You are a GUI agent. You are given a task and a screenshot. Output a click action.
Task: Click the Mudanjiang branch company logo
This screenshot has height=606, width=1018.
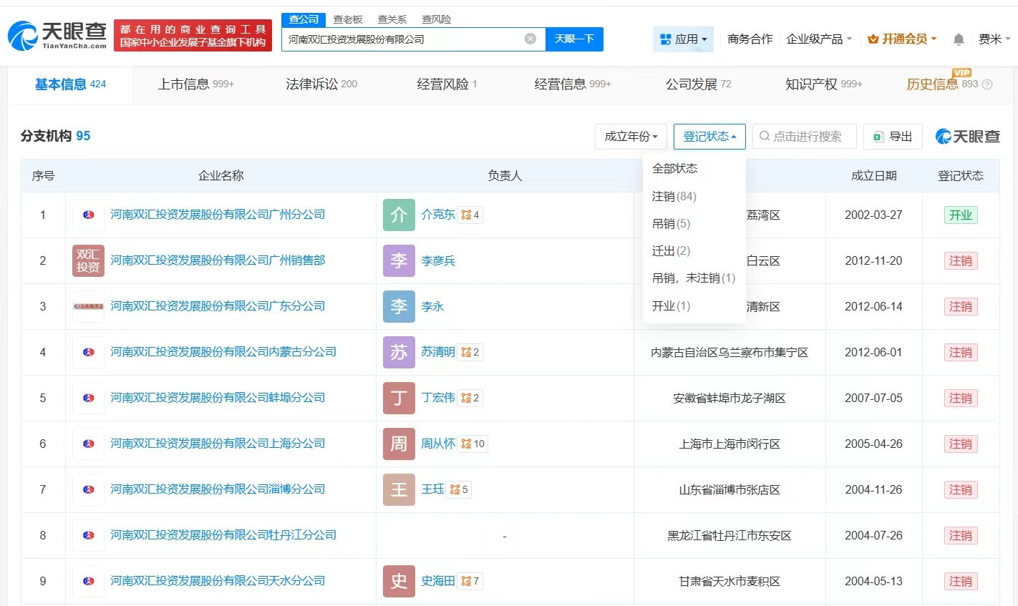click(x=88, y=535)
